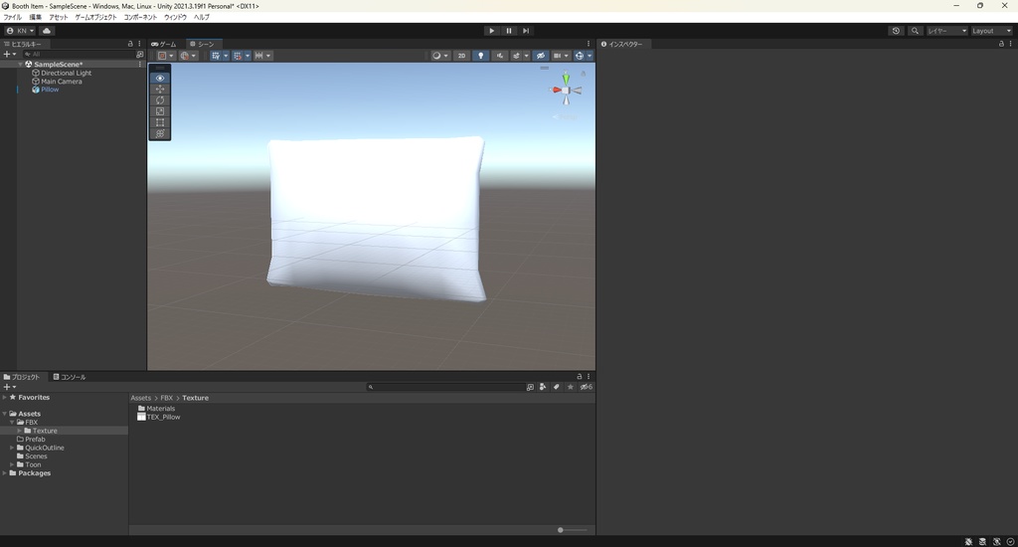This screenshot has width=1018, height=547.
Task: Select Main Camera in the Hierarchy
Action: (x=62, y=82)
